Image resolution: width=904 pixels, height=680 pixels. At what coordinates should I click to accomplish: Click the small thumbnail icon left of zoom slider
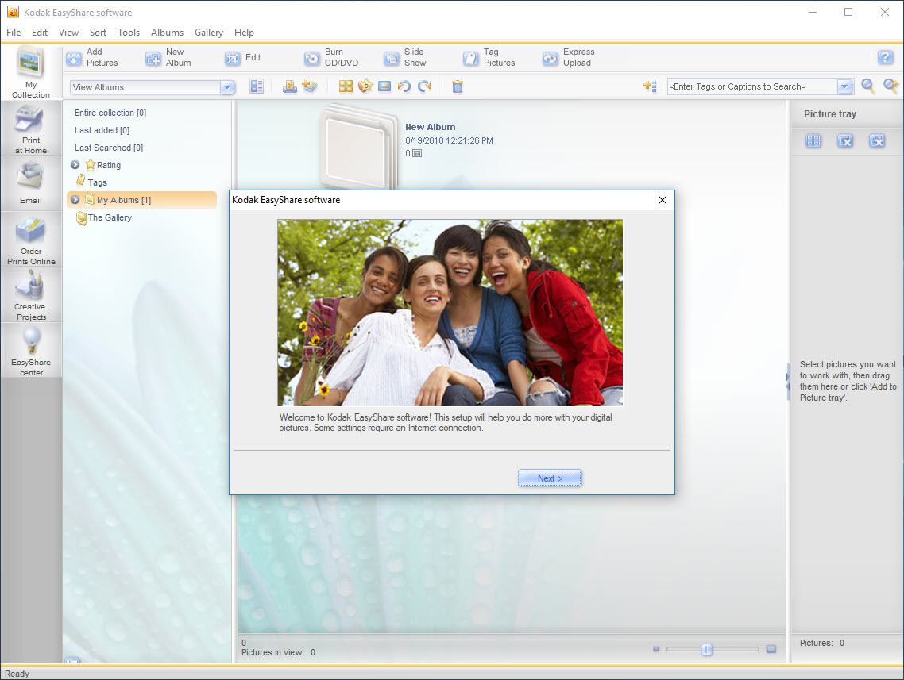click(656, 650)
